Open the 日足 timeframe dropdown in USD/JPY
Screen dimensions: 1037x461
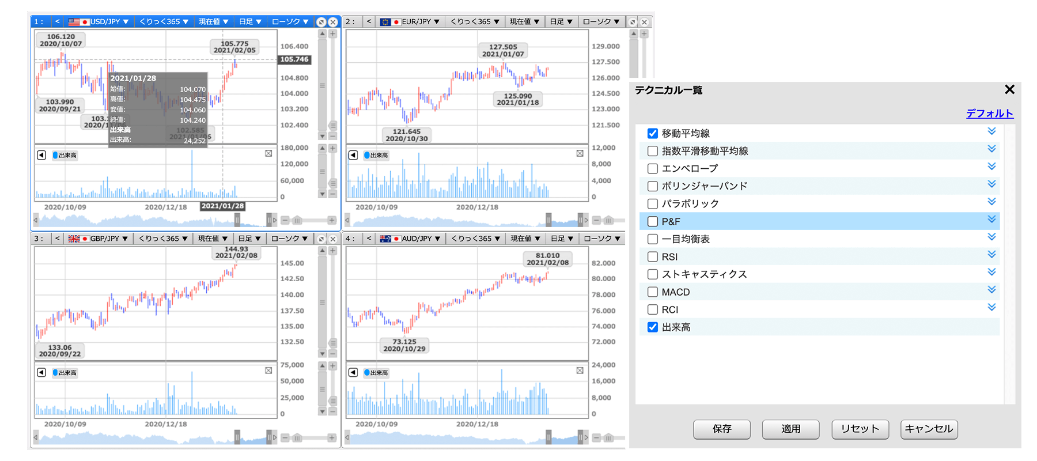pyautogui.click(x=250, y=22)
